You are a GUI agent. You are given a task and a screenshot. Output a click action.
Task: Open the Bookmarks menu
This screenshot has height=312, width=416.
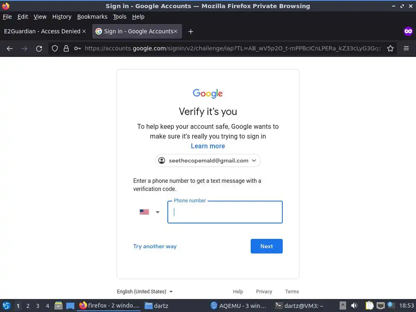coord(92,17)
